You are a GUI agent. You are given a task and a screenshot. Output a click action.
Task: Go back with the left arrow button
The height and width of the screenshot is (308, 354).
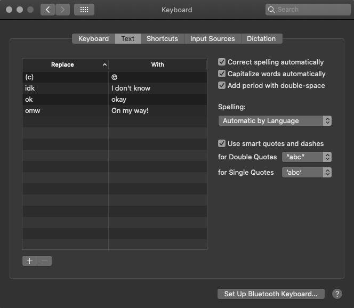point(47,10)
